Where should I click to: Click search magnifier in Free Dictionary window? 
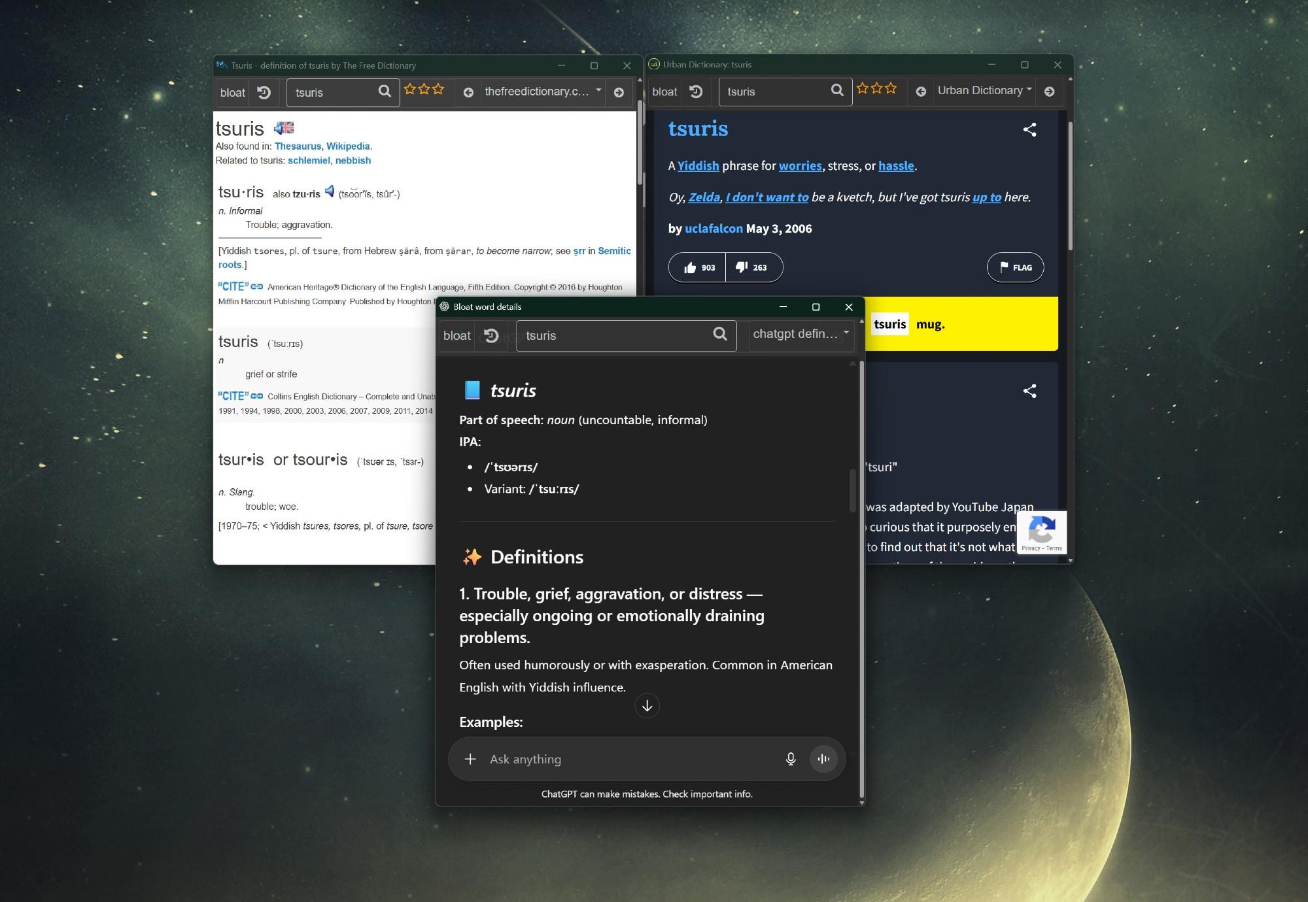coord(385,92)
